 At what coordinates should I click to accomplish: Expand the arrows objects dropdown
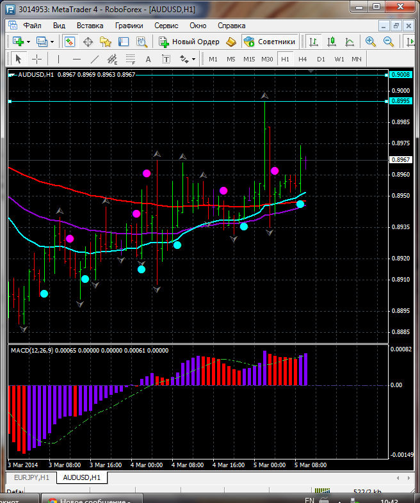click(193, 59)
